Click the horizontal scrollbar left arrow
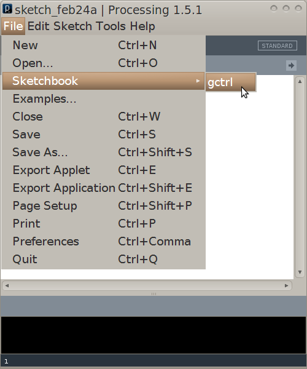307x369 pixels. pos(7,286)
